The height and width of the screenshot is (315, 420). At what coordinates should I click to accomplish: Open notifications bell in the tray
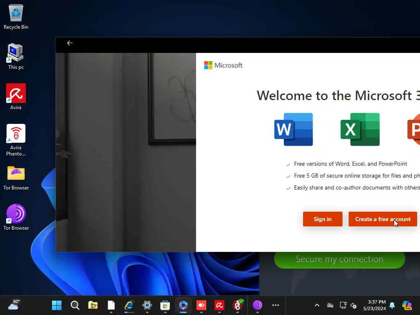point(392,305)
